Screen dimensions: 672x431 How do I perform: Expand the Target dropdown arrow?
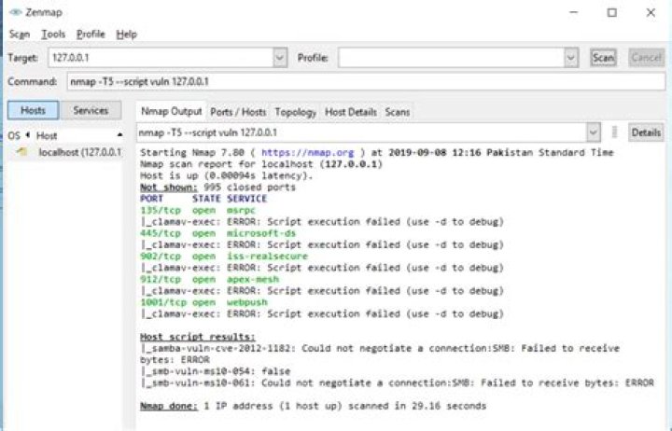pyautogui.click(x=280, y=58)
